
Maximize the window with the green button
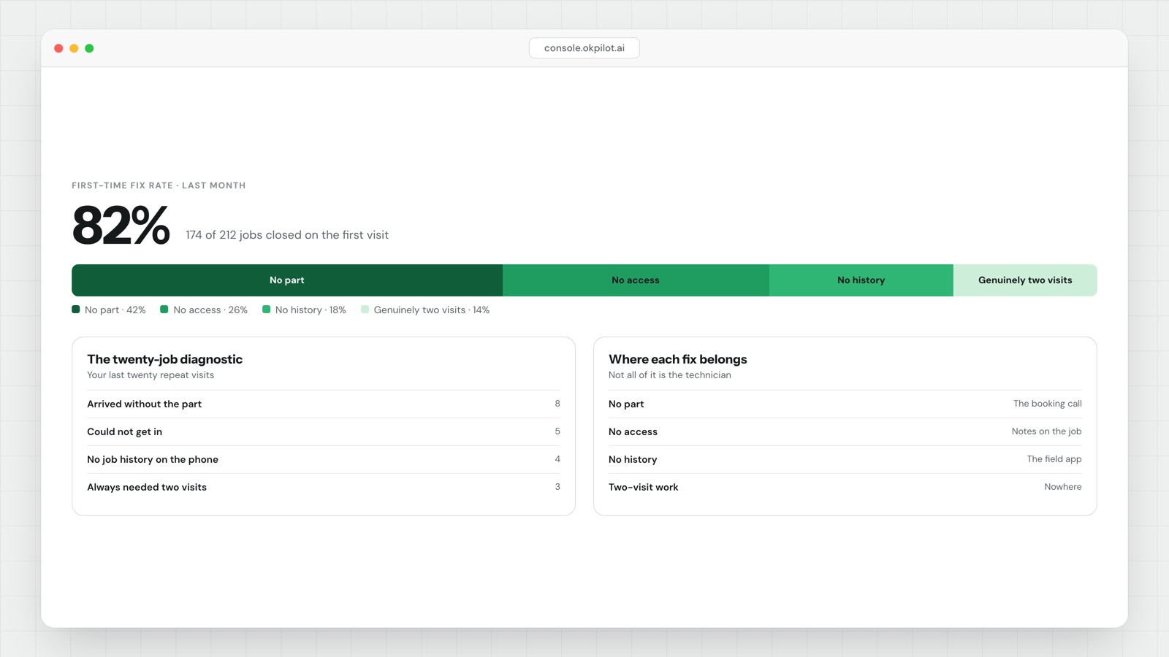coord(89,48)
